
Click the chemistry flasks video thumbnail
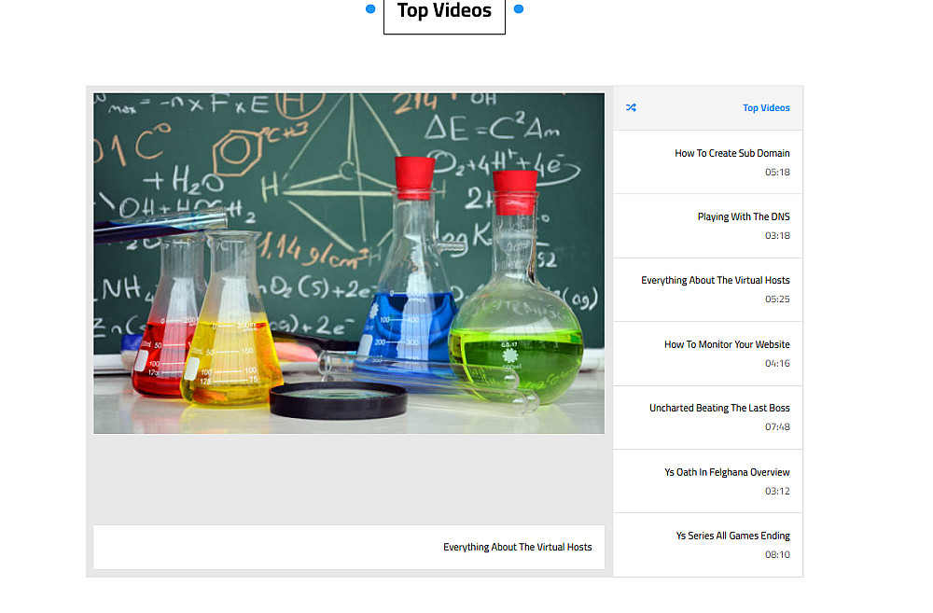(x=349, y=263)
